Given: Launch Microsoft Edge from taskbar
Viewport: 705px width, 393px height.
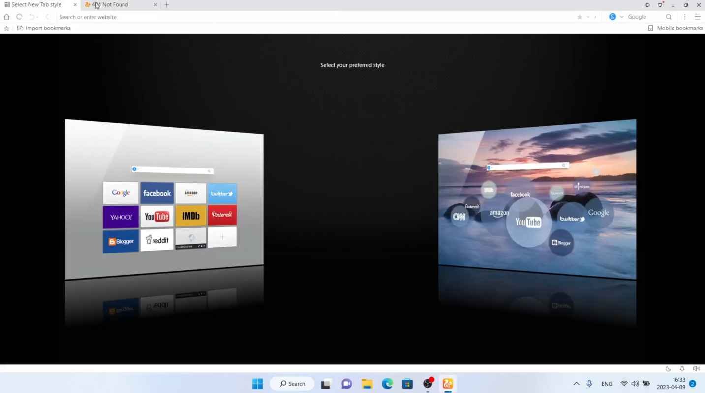Looking at the screenshot, I should click(x=387, y=384).
